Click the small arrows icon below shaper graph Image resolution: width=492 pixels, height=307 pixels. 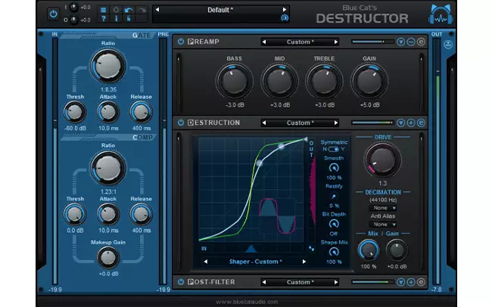(x=311, y=249)
